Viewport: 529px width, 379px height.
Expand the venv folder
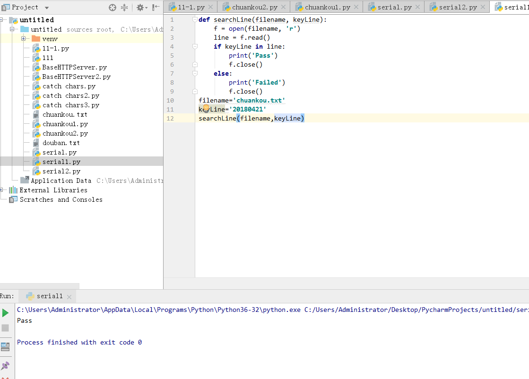click(23, 39)
